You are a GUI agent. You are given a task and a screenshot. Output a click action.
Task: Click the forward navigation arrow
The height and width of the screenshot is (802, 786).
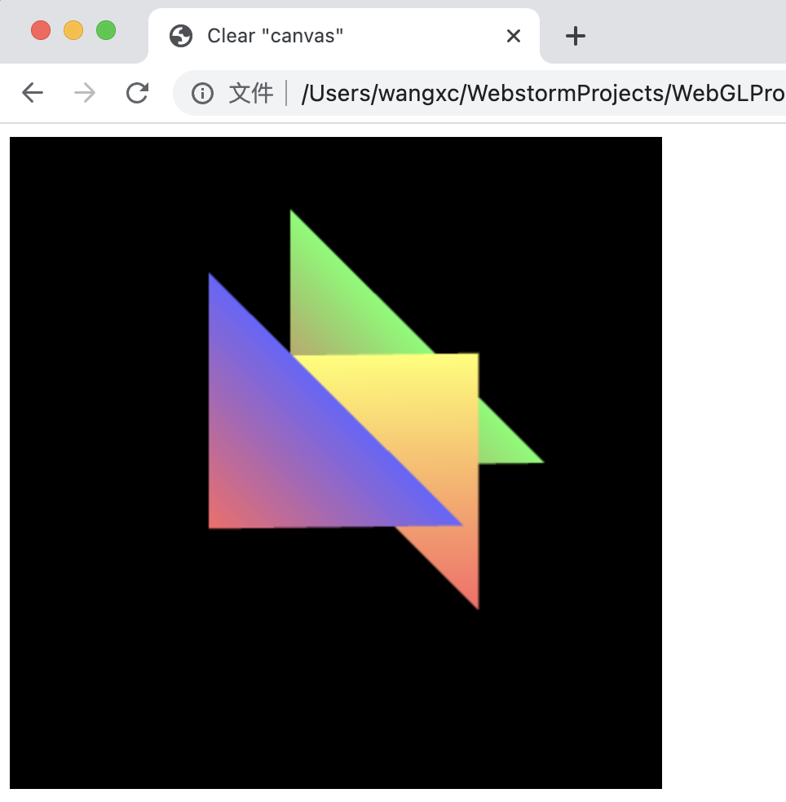(x=84, y=93)
